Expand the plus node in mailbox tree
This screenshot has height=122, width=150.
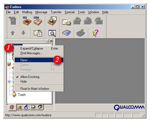[x=9, y=82]
